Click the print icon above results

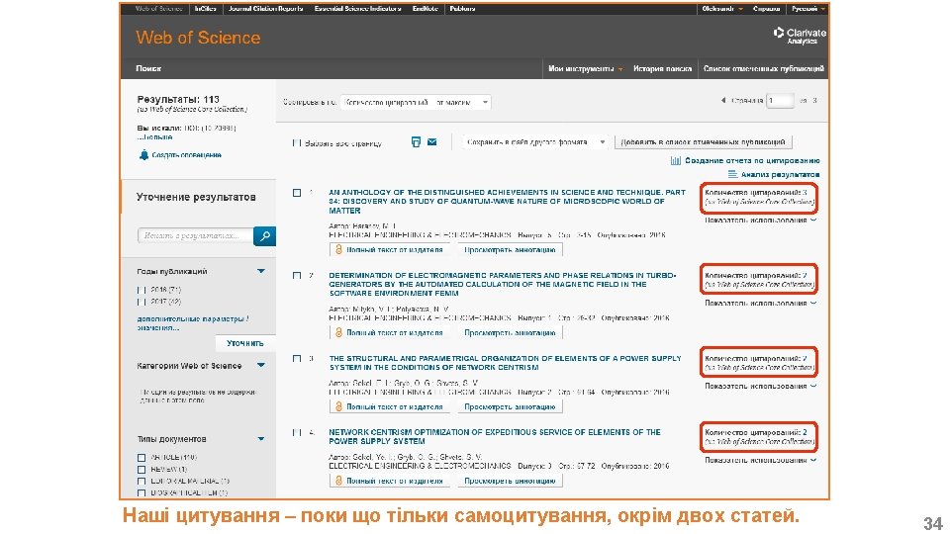pos(416,141)
